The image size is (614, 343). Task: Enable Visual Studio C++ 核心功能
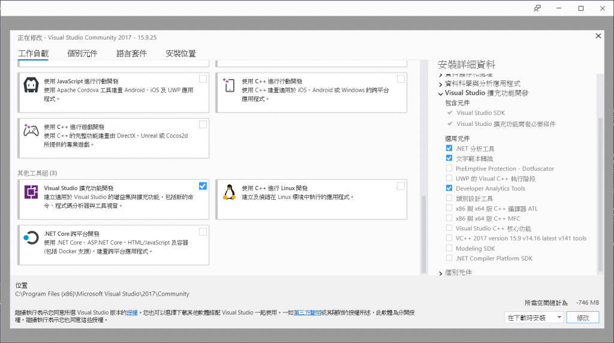(x=449, y=228)
